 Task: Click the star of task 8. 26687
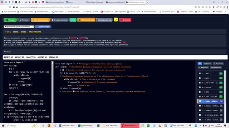tap(203, 106)
